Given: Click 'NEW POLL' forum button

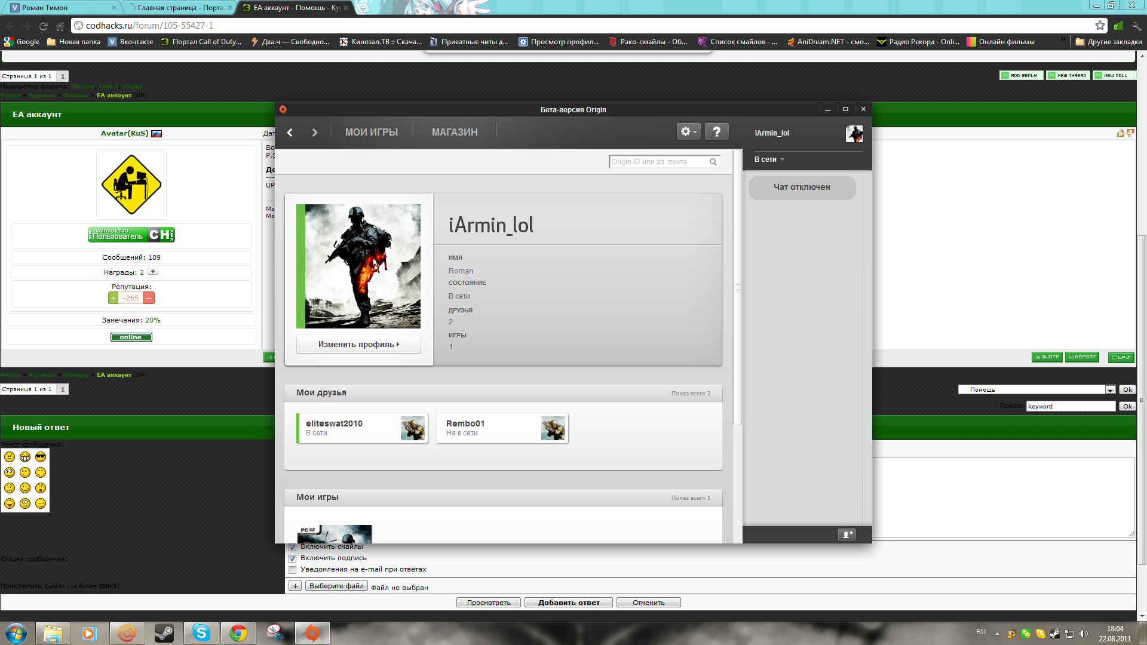Looking at the screenshot, I should 1113,75.
